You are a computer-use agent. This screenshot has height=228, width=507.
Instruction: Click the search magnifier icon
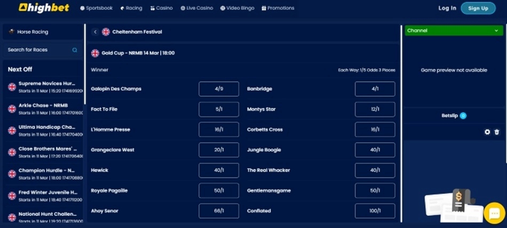[x=75, y=50]
